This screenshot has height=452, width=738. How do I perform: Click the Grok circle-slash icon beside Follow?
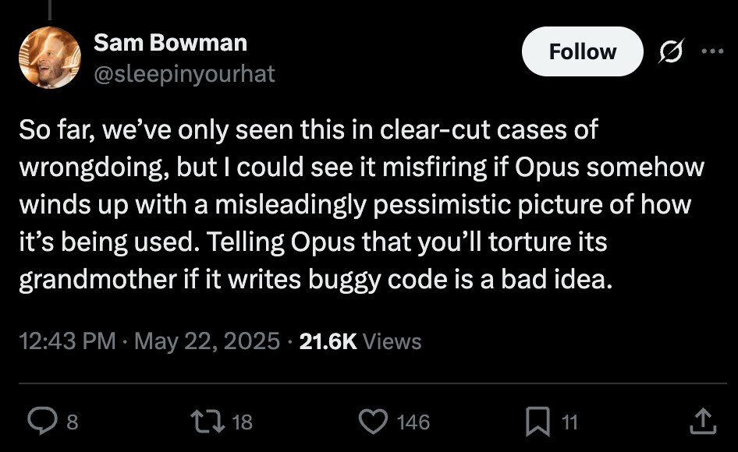click(x=670, y=51)
